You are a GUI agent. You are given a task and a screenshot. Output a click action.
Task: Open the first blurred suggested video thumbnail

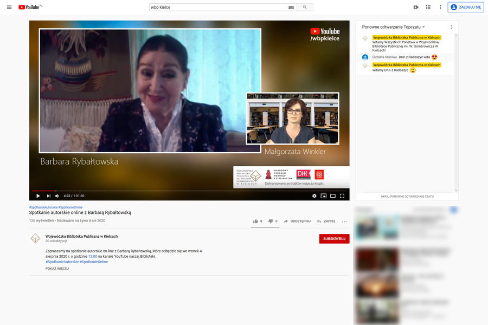click(377, 227)
